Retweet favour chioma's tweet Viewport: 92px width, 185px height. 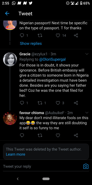point(40,135)
